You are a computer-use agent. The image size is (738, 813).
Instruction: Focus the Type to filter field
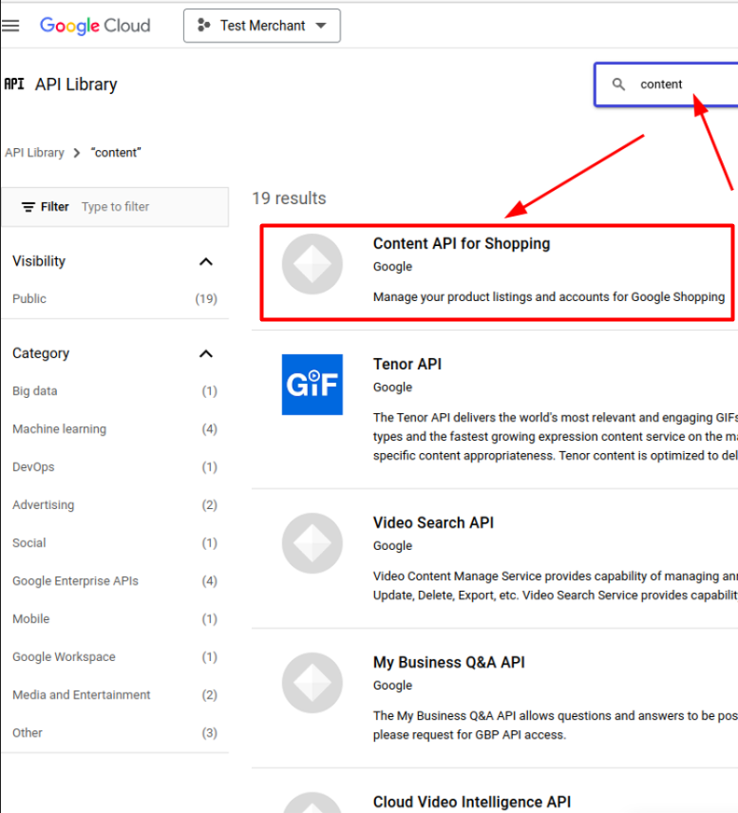pos(115,207)
